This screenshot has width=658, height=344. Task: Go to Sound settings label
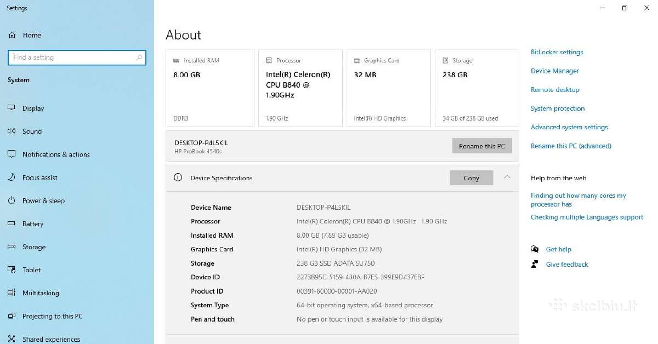(x=32, y=131)
